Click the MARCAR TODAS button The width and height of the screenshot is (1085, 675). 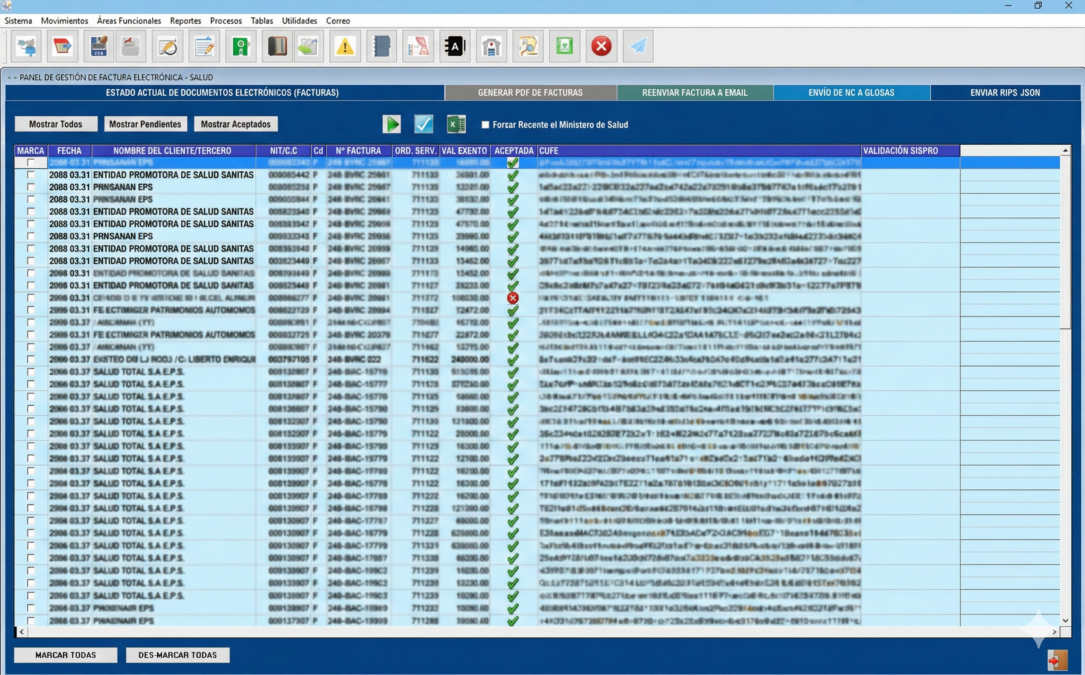(66, 655)
